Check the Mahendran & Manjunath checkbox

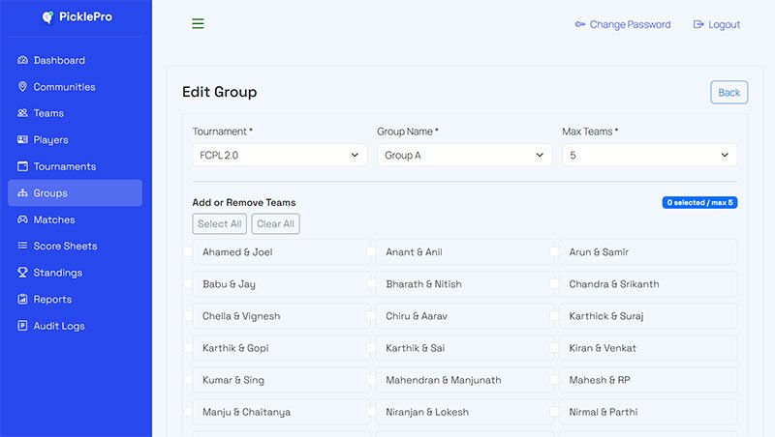[371, 380]
